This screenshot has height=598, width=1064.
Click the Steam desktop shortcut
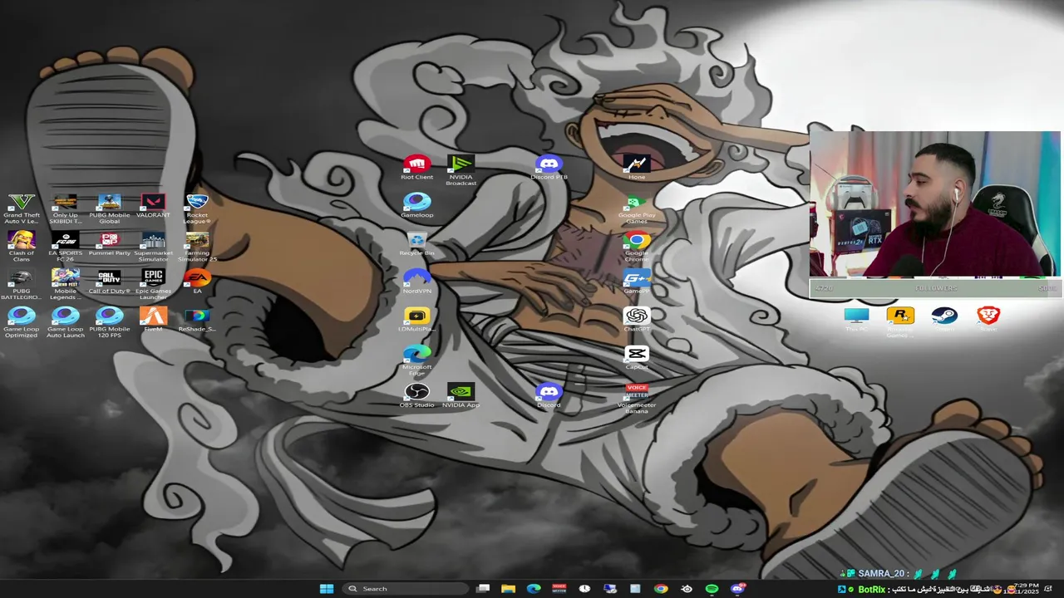(x=944, y=320)
